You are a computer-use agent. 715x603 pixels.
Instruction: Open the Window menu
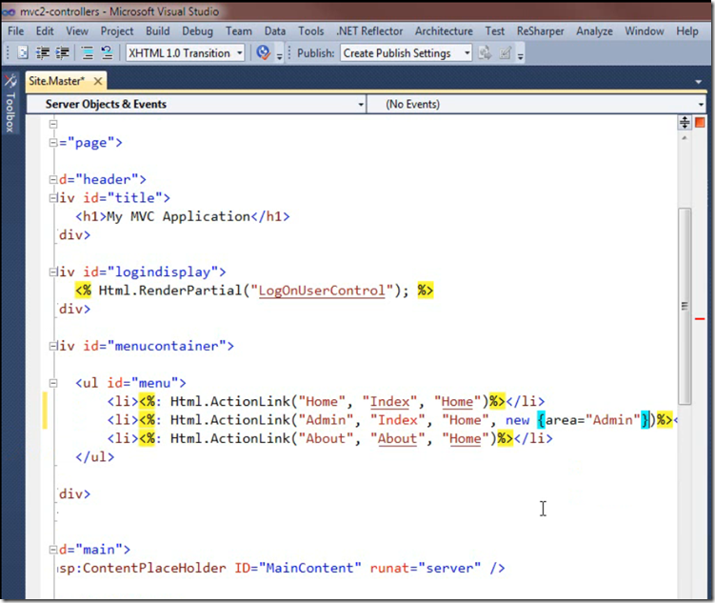pyautogui.click(x=645, y=31)
